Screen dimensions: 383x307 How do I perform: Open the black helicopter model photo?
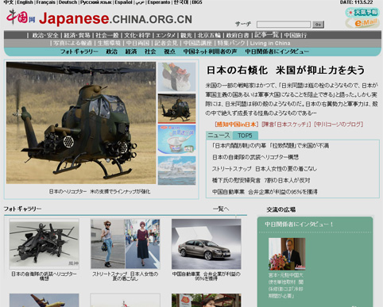[x=44, y=244]
